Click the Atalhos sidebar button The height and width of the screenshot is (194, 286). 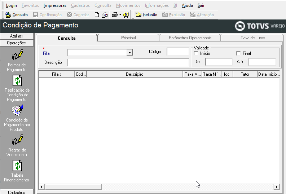point(17,36)
